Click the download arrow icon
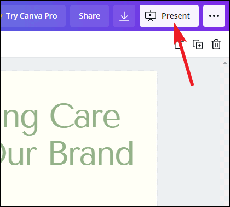Image resolution: width=230 pixels, height=207 pixels. pyautogui.click(x=124, y=16)
